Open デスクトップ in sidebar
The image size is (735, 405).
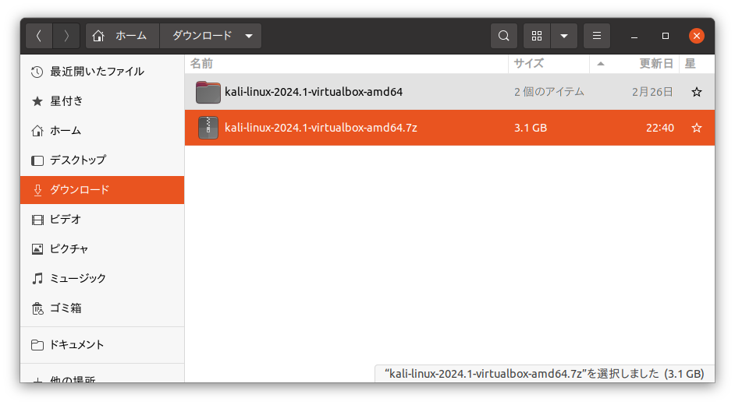click(x=102, y=160)
